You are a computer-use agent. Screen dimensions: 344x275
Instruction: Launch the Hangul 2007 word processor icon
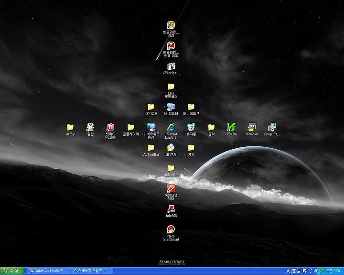click(x=171, y=49)
